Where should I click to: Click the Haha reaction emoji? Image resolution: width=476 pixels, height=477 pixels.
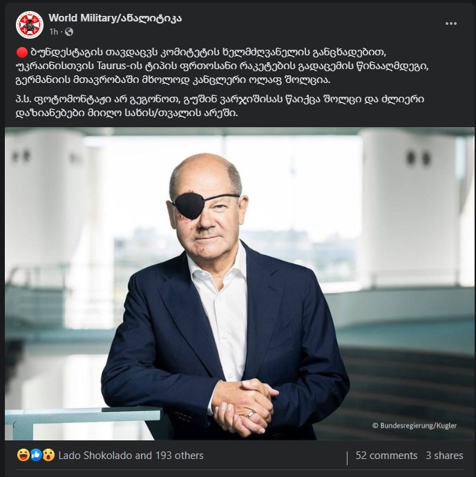pyautogui.click(x=23, y=455)
